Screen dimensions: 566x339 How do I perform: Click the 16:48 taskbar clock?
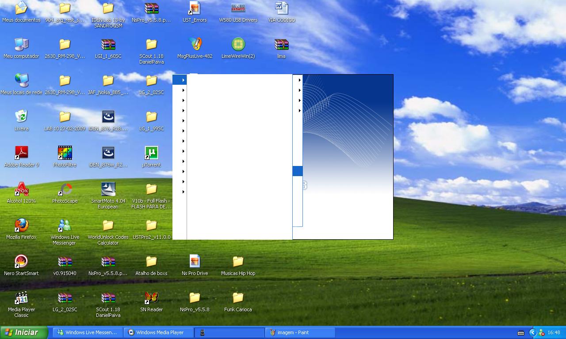click(554, 332)
